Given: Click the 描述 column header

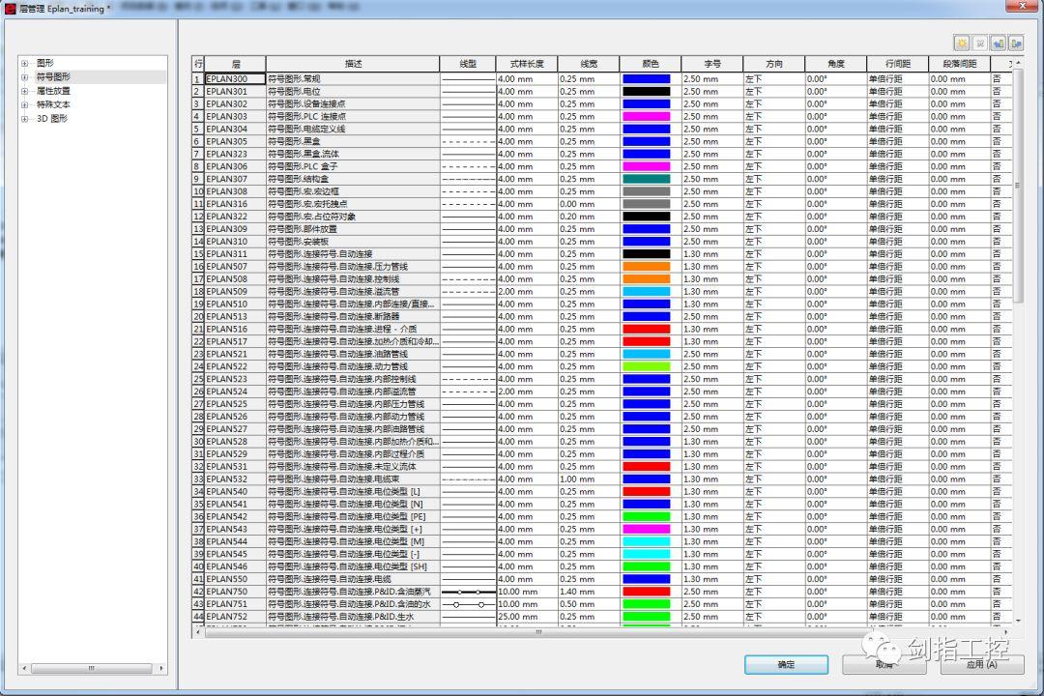Looking at the screenshot, I should (x=353, y=64).
